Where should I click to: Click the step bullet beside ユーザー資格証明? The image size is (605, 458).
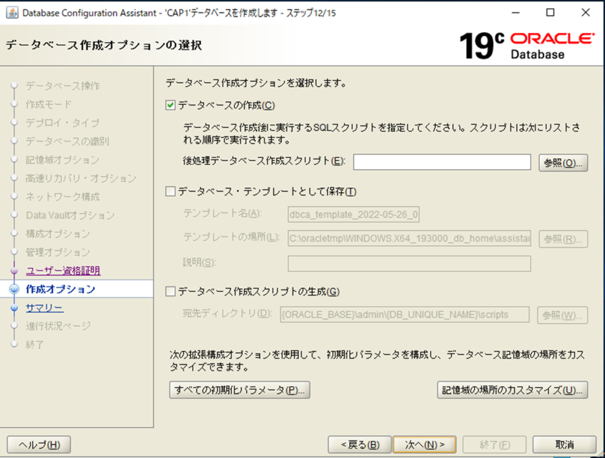[x=14, y=271]
